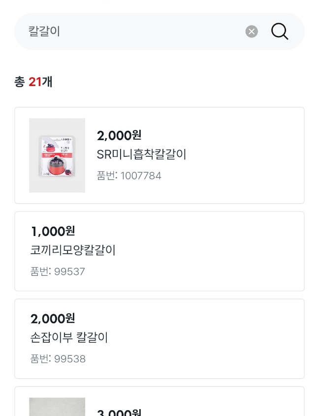Select the 코끼리모양칼갈이 product card

click(x=159, y=251)
